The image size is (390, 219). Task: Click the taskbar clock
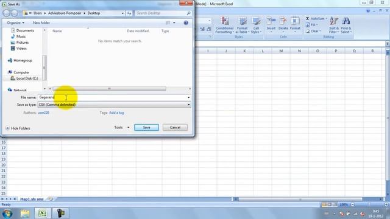[376, 214]
